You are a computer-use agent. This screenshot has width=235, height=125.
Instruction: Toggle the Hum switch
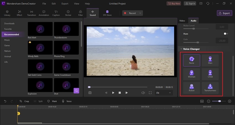point(226,34)
